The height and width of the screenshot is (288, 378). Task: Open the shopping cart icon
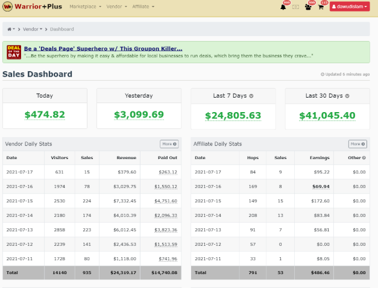pyautogui.click(x=322, y=7)
